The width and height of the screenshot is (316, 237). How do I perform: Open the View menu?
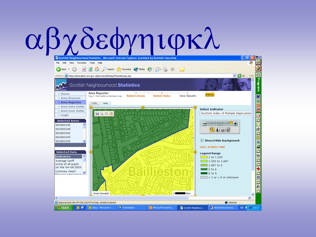(x=72, y=63)
